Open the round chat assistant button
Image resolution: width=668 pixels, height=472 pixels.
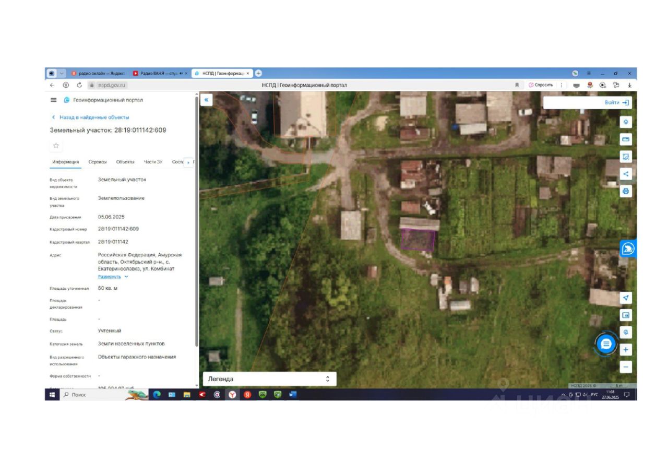click(606, 344)
